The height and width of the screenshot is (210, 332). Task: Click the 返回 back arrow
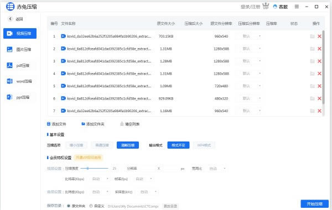10,19
